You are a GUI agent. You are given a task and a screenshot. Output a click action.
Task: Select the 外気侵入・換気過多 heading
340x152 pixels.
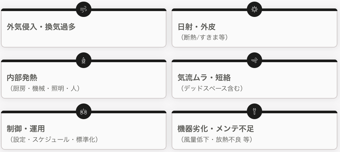click(41, 27)
